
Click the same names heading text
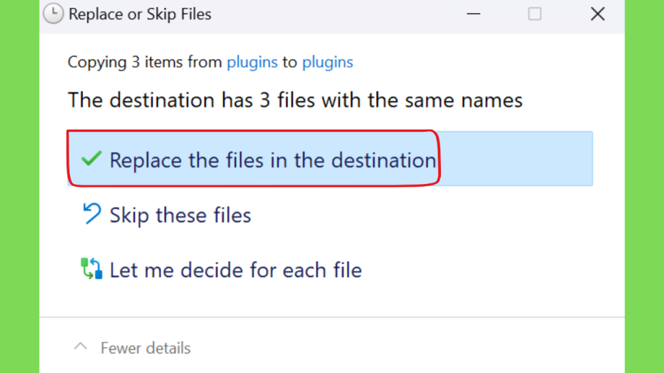(295, 100)
